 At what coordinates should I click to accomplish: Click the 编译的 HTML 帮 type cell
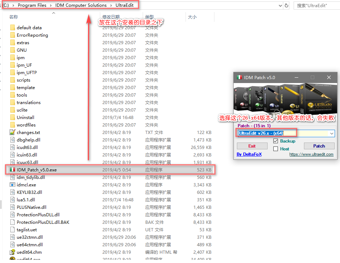[x=161, y=252]
